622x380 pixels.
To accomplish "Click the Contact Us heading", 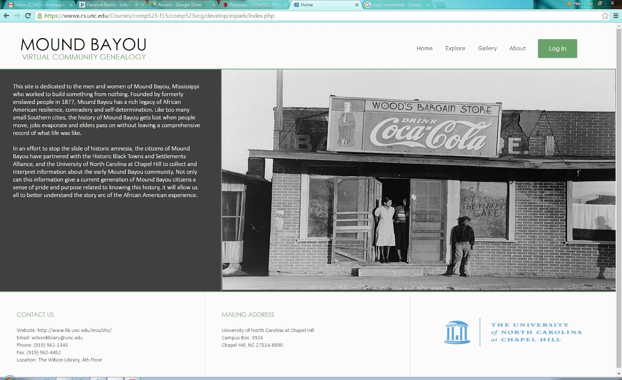I will tap(35, 315).
